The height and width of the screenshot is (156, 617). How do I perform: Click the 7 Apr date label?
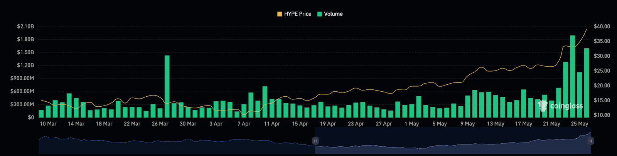coord(244,124)
